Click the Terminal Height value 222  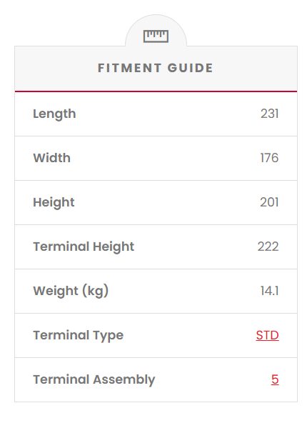click(268, 247)
